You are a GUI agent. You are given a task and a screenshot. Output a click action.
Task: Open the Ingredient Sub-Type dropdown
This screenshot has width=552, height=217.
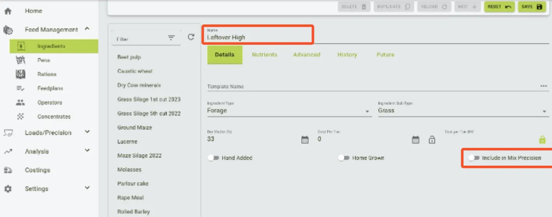pos(463,111)
